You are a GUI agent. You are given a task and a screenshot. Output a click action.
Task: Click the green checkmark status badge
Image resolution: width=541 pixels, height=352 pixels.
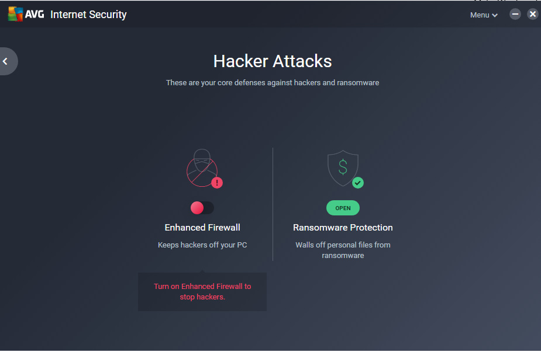pos(358,183)
